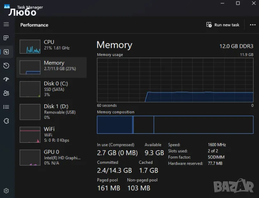This screenshot has height=198, width=259.
Task: Click the Performance page heading
Action: 34,25
